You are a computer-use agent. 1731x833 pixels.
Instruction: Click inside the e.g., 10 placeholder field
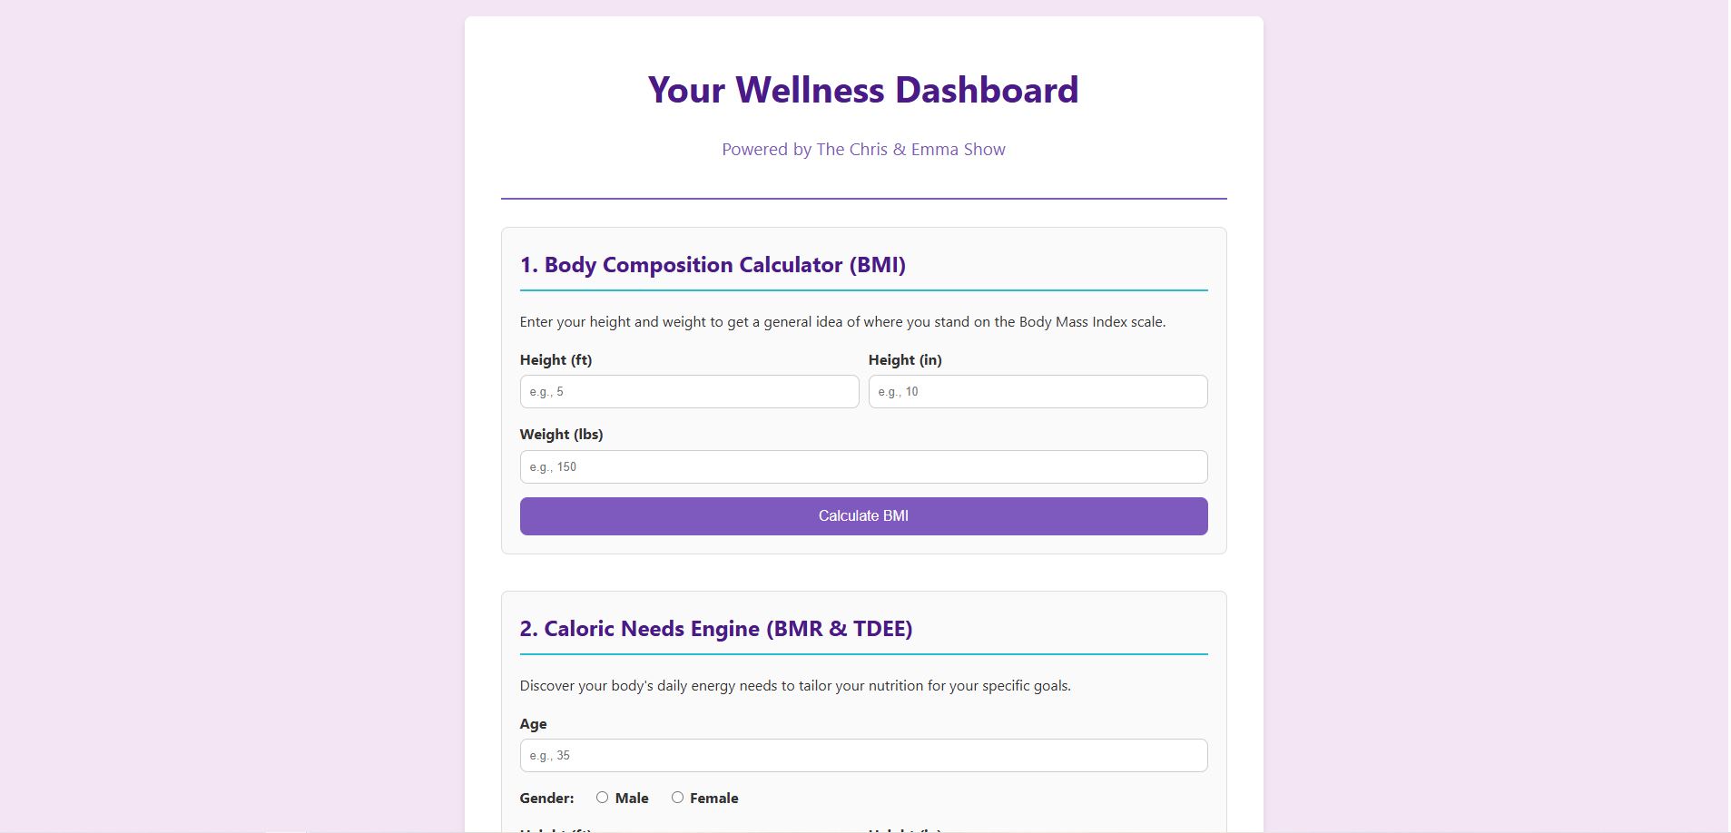[1038, 391]
